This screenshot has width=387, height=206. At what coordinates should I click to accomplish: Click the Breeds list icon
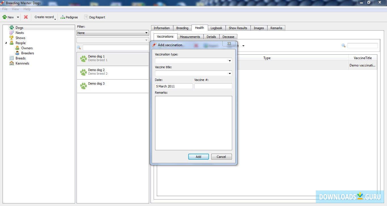coord(12,58)
